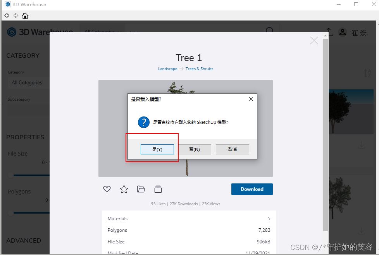Open the All Categories dropdown in sidebar
The image size is (379, 255).
click(29, 83)
